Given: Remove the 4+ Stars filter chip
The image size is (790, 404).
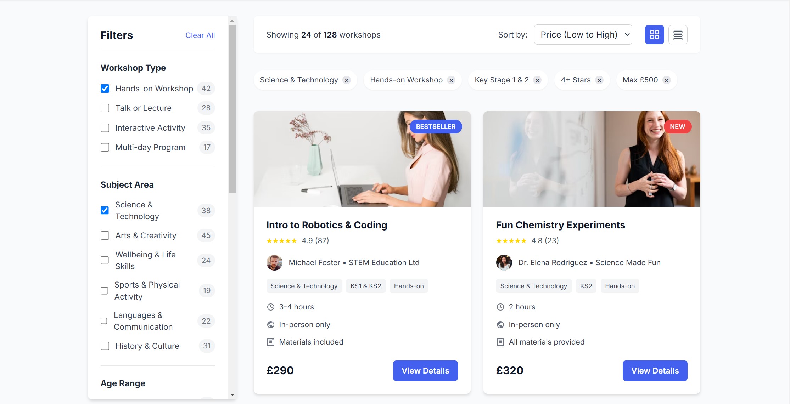Looking at the screenshot, I should [599, 80].
